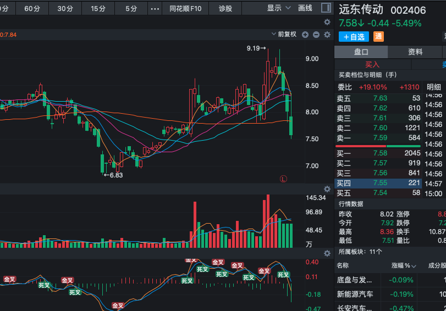Click stock name 远东传动
The height and width of the screenshot is (311, 446).
[361, 10]
